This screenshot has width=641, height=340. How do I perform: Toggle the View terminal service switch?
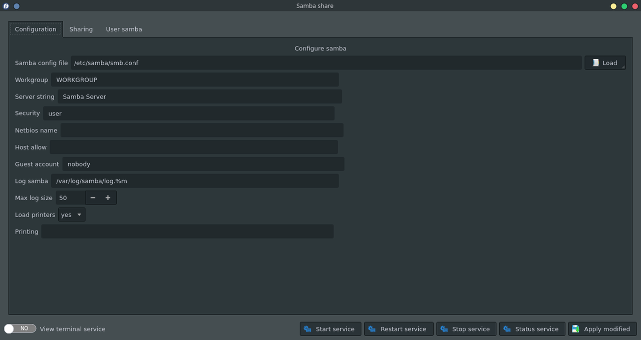(20, 328)
